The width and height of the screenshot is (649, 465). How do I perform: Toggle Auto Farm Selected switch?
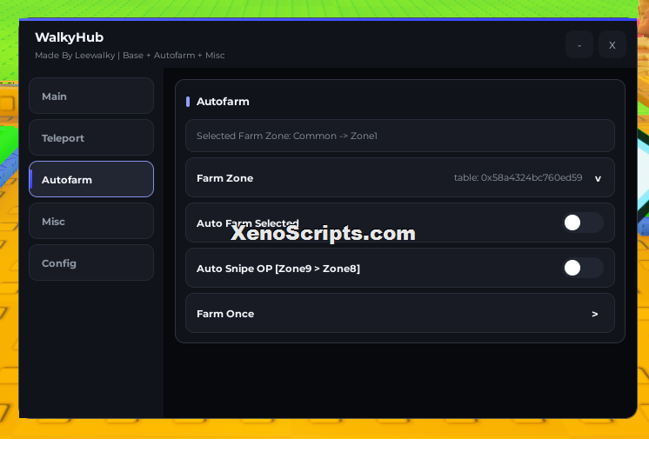tap(583, 223)
